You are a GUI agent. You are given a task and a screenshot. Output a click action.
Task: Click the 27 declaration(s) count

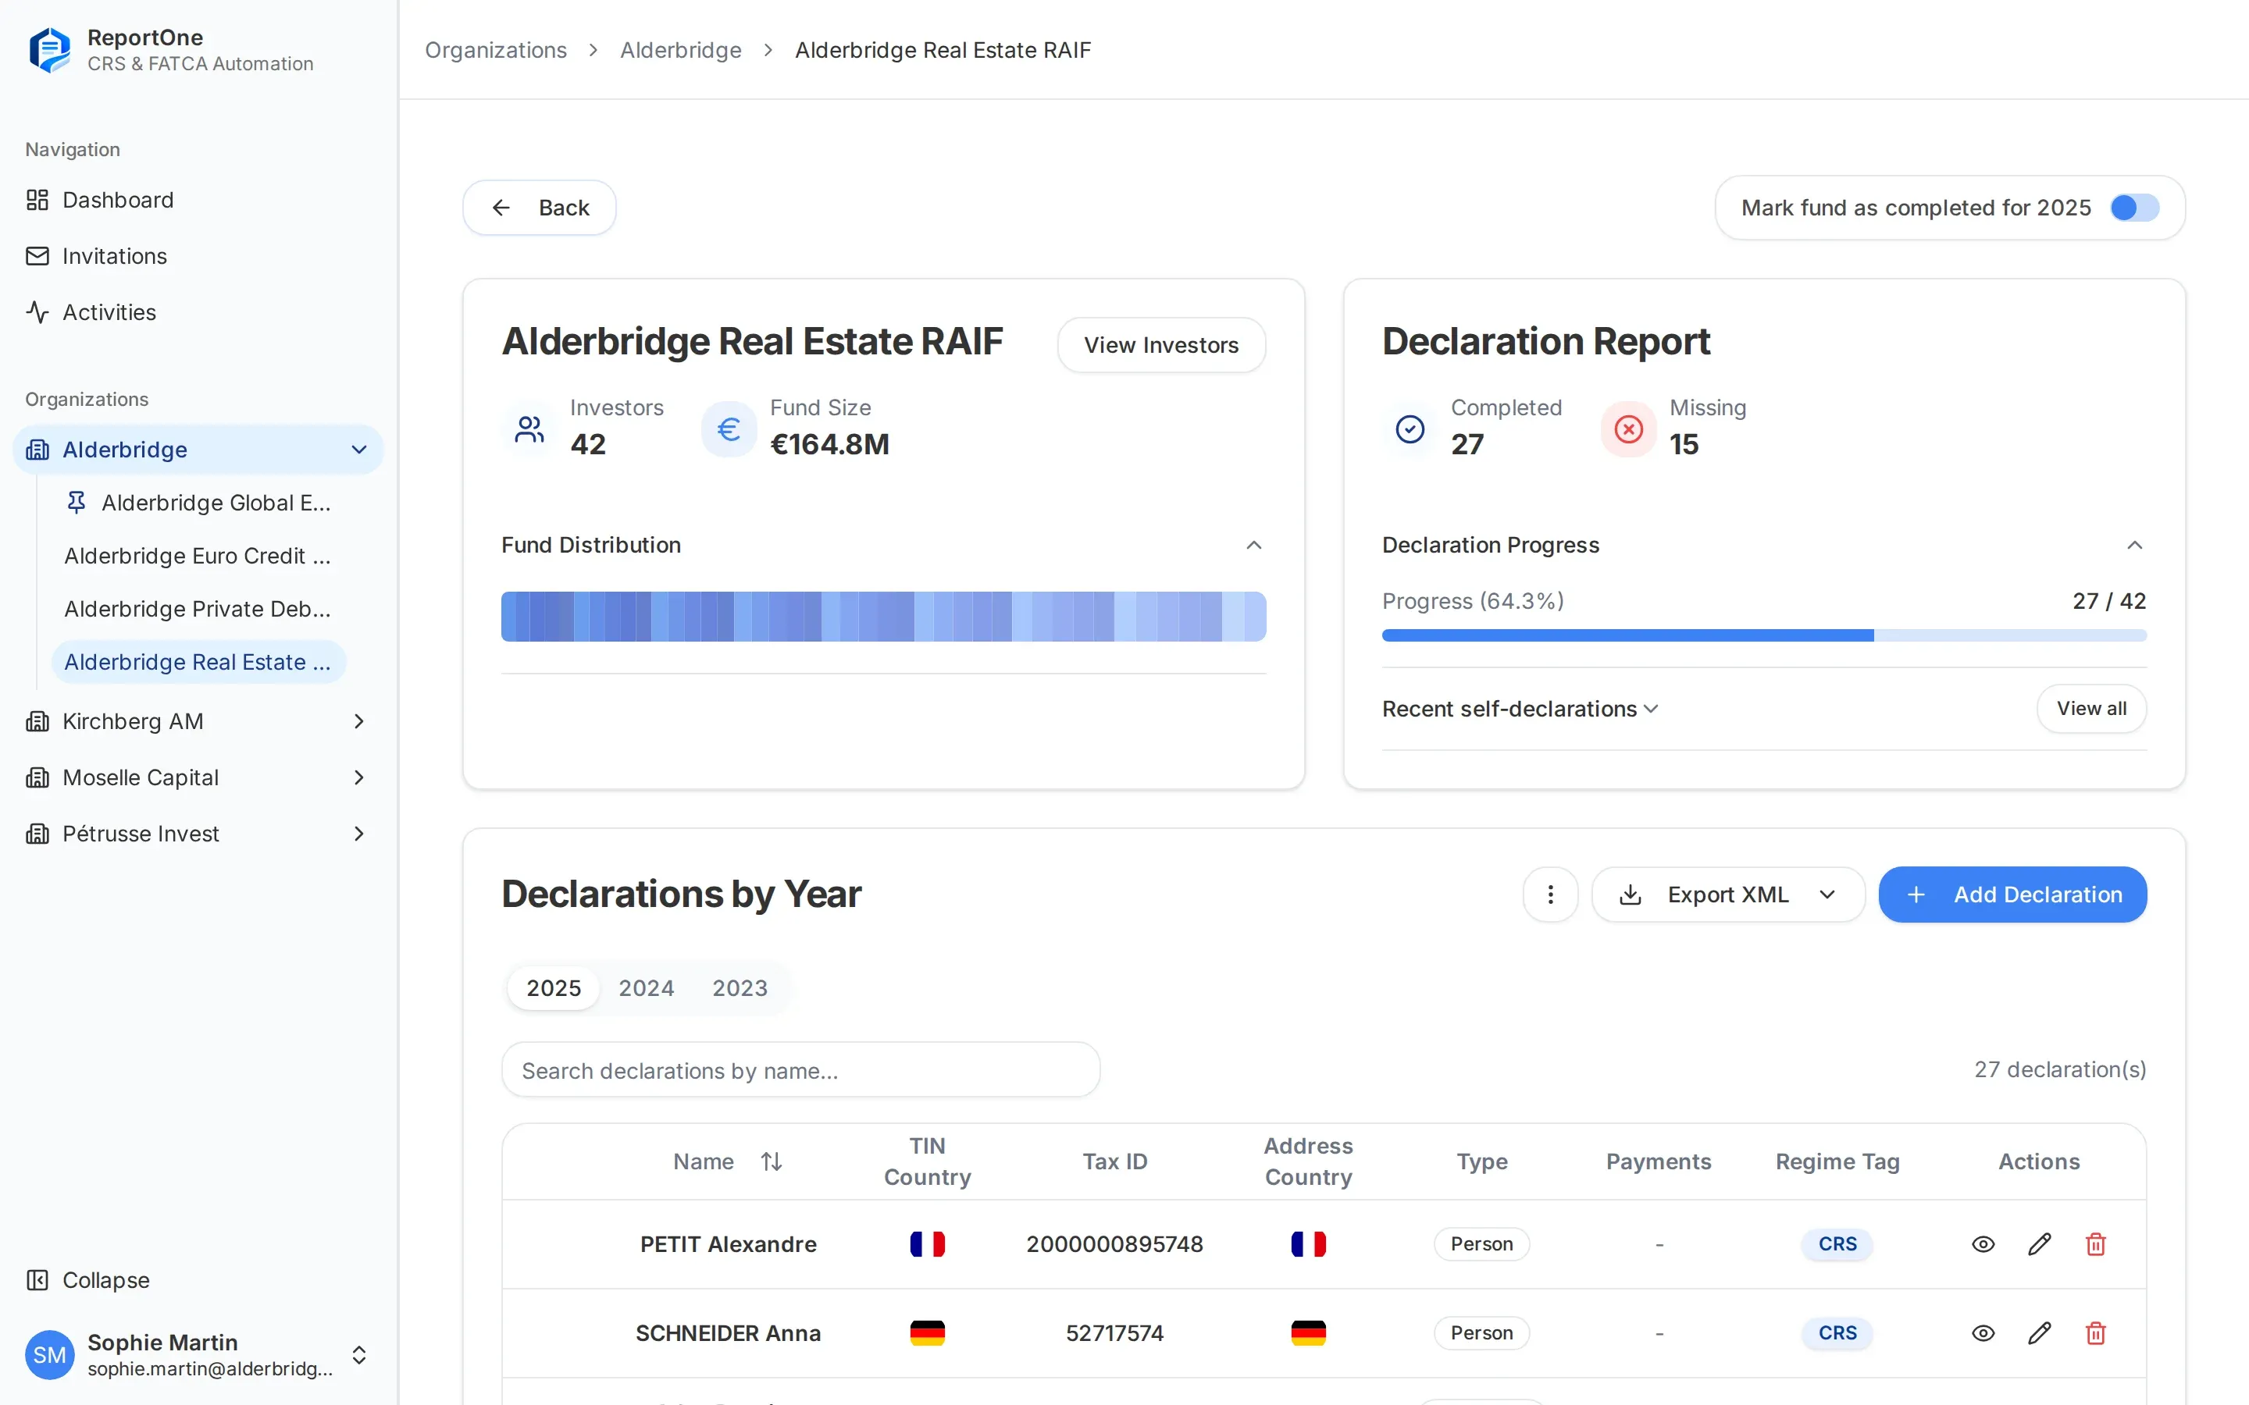point(2059,1069)
